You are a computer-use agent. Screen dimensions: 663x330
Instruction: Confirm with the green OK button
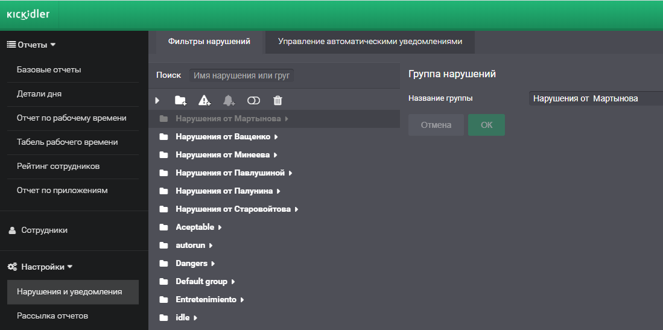pyautogui.click(x=486, y=125)
